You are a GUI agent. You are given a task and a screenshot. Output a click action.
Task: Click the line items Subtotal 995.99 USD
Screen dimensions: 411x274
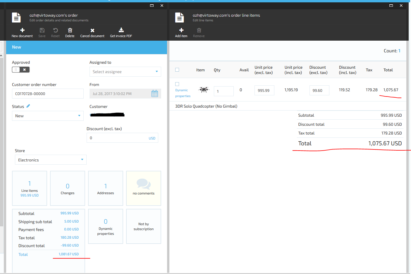[x=391, y=115]
